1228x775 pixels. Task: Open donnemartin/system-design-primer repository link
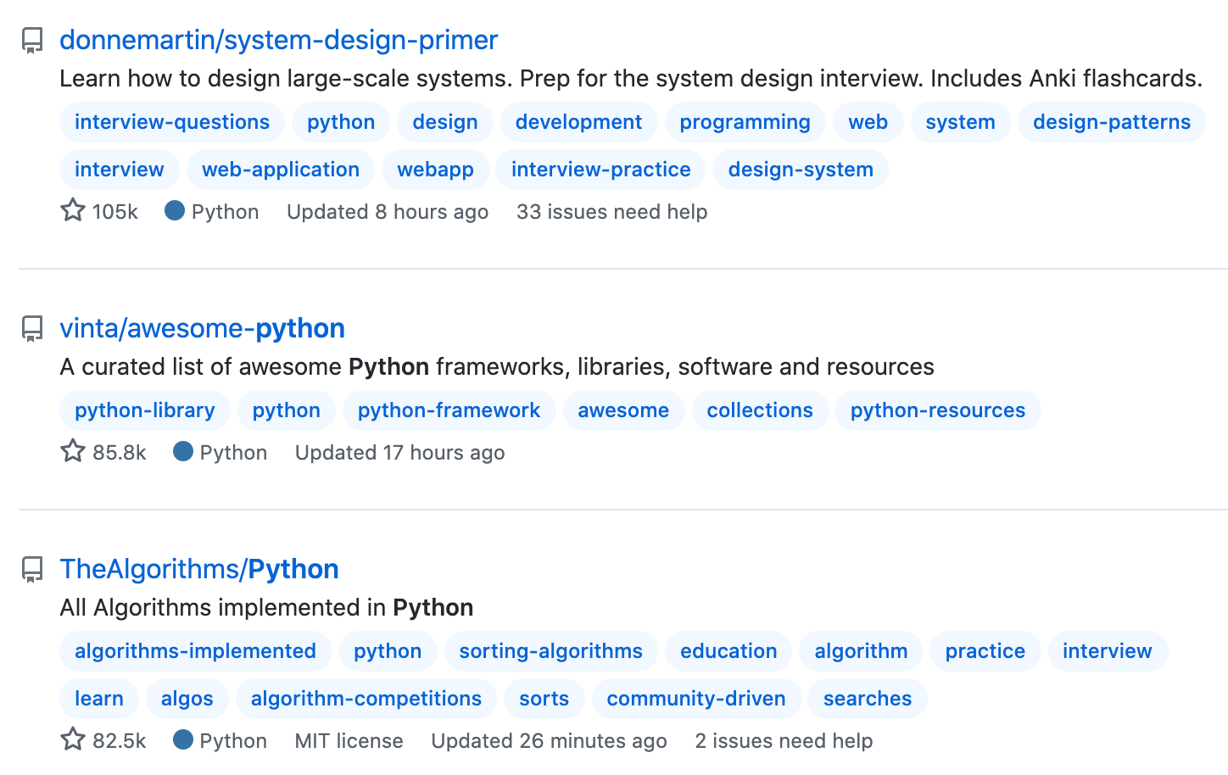click(278, 40)
